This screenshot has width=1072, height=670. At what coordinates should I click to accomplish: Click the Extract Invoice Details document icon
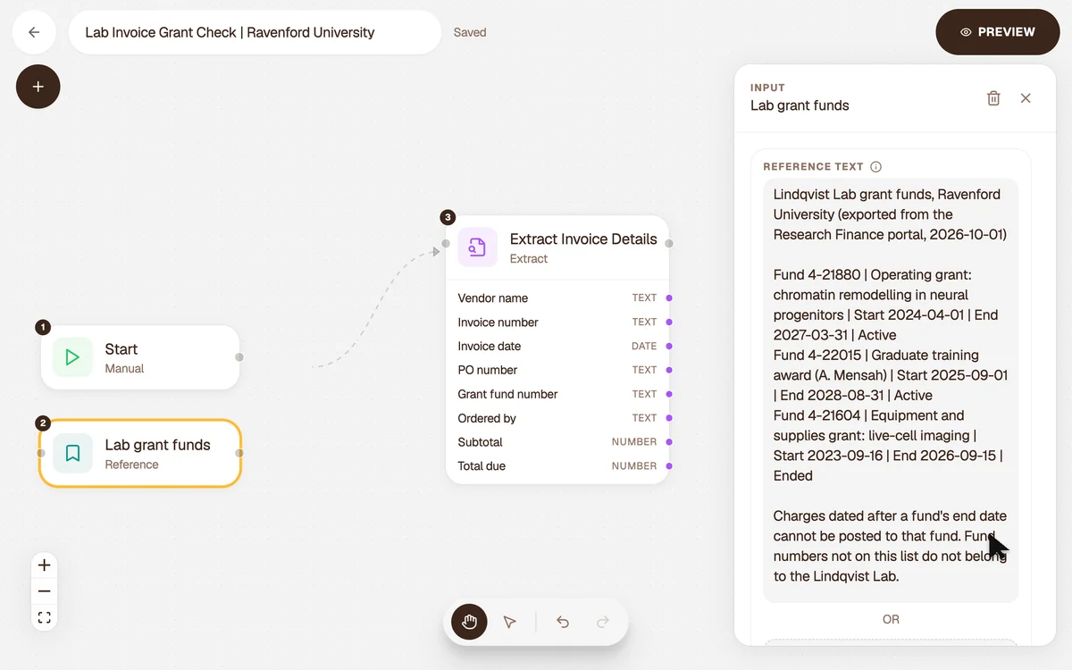477,247
